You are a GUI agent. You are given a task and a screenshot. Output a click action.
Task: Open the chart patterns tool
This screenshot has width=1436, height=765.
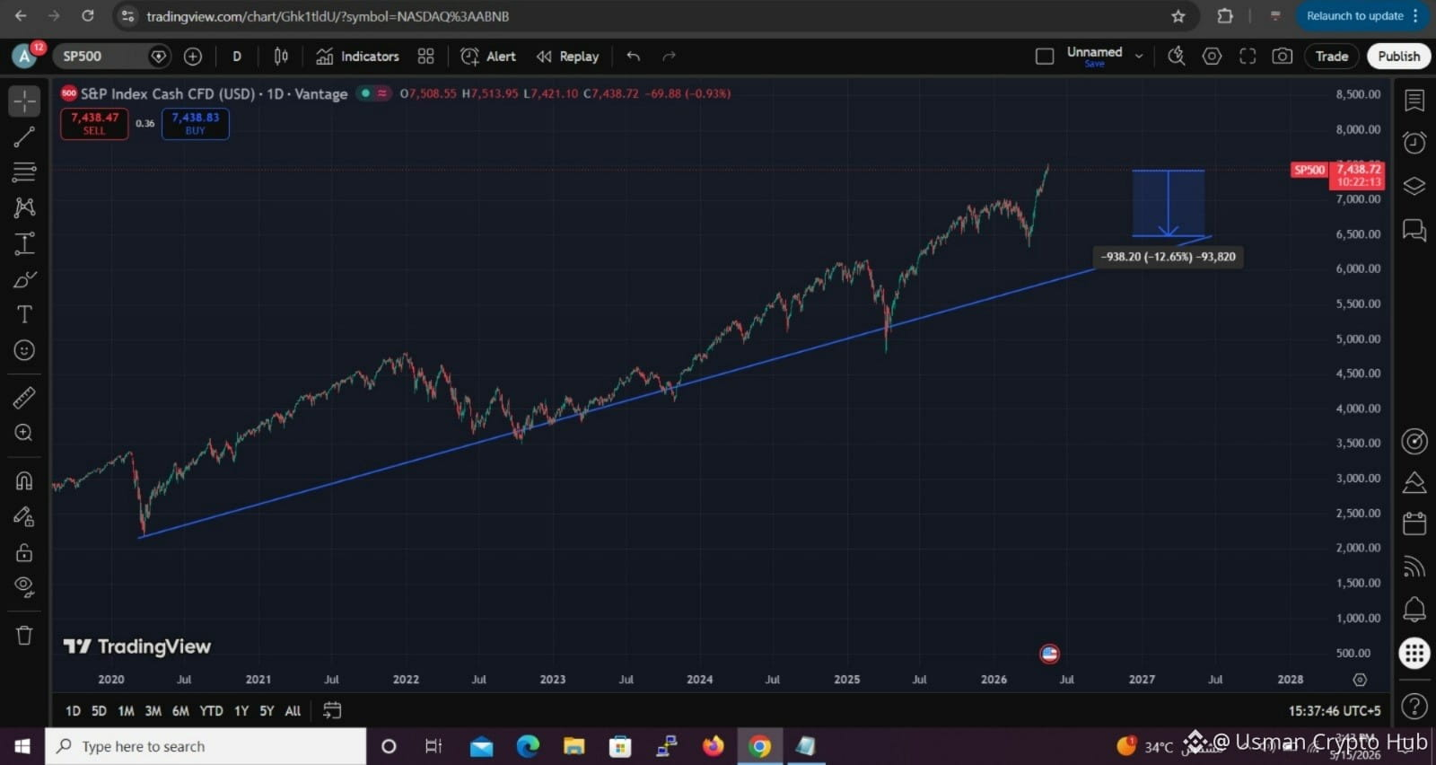pyautogui.click(x=24, y=207)
